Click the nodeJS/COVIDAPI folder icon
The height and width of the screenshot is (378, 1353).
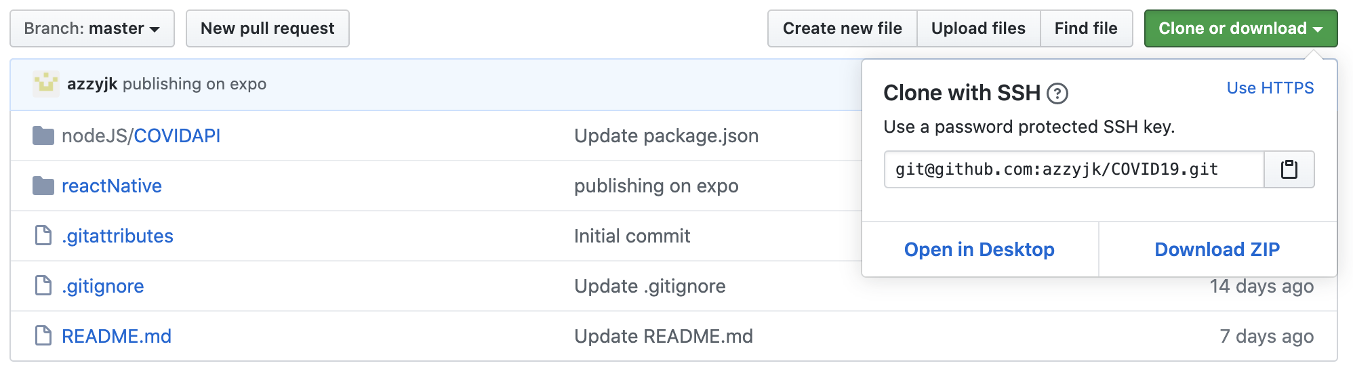point(43,135)
